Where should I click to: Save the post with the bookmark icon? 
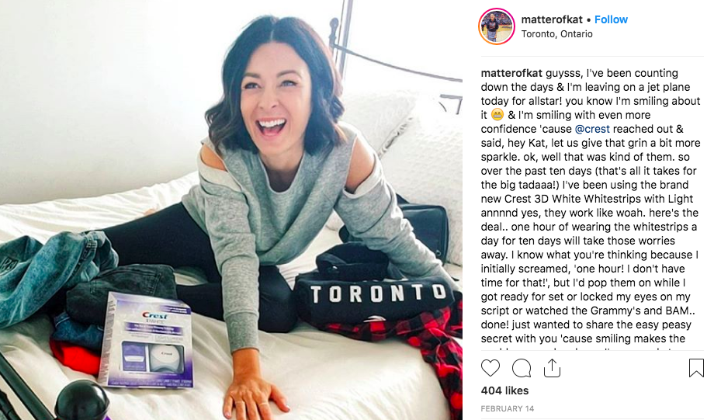click(x=696, y=368)
